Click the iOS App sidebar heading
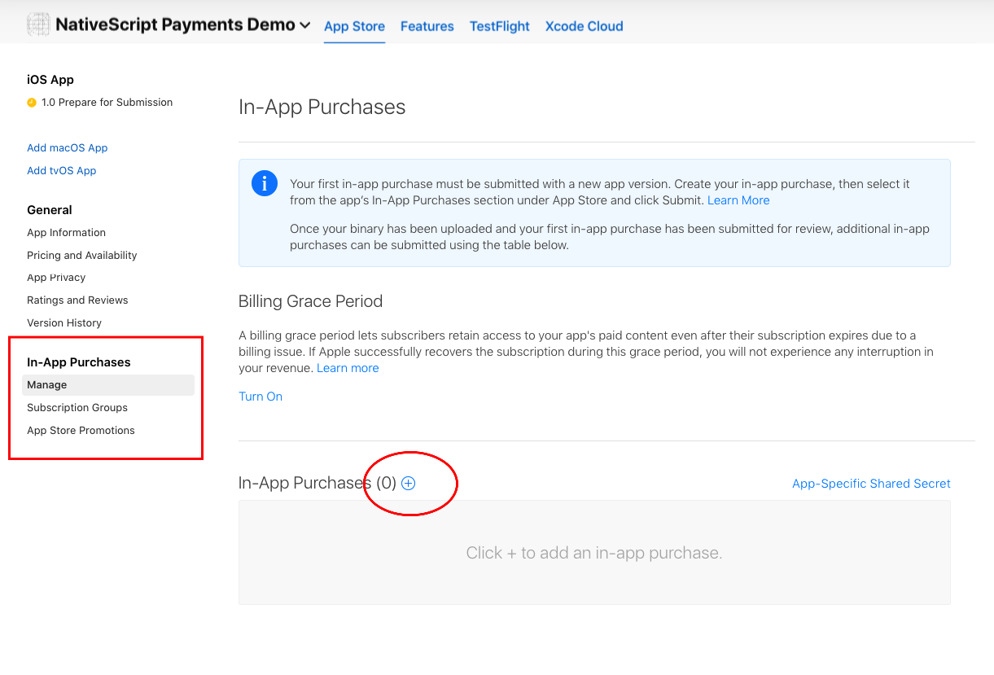Viewport: 994px width, 675px height. coord(50,80)
